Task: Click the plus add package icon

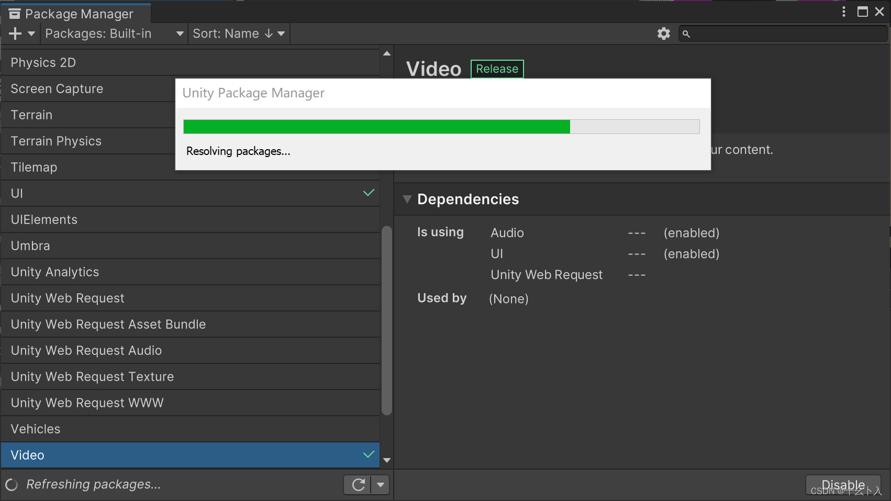Action: coord(15,34)
